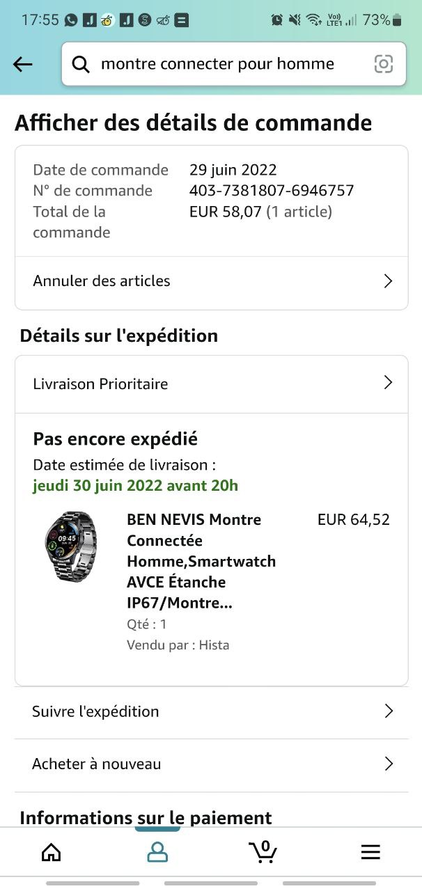This screenshot has width=422, height=891.
Task: Focus the search field with montre query
Action: tap(217, 65)
